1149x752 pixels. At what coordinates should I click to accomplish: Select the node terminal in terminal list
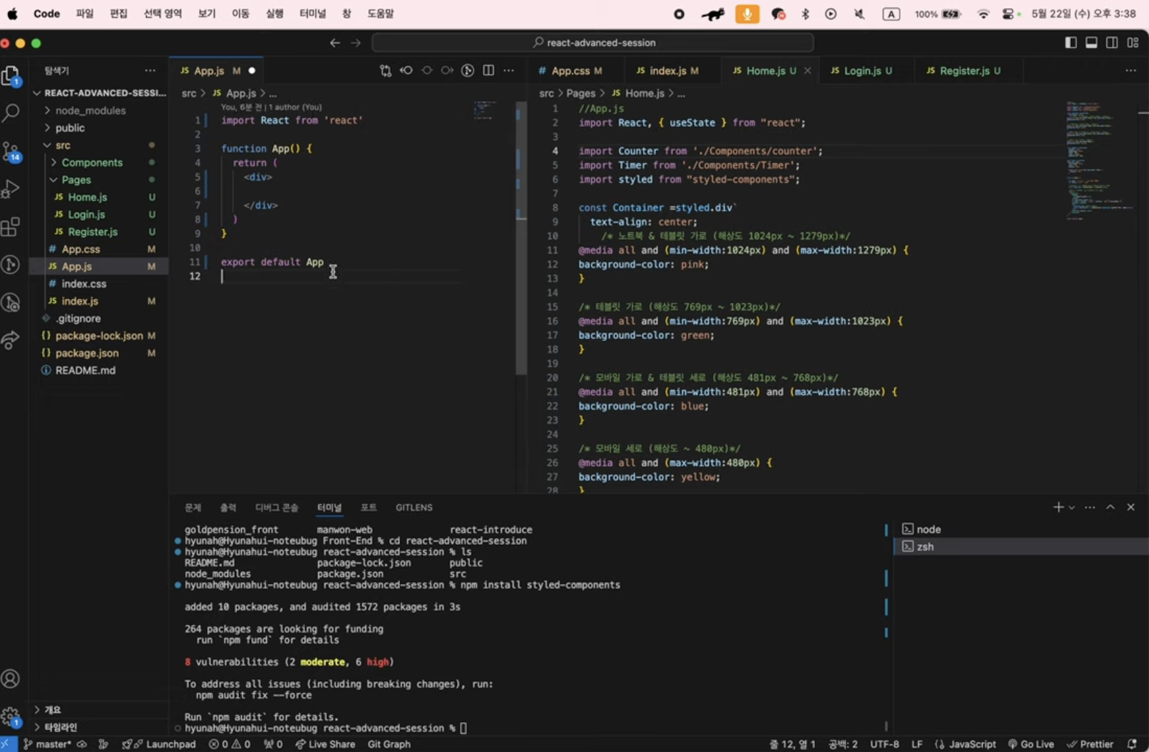click(x=1021, y=529)
